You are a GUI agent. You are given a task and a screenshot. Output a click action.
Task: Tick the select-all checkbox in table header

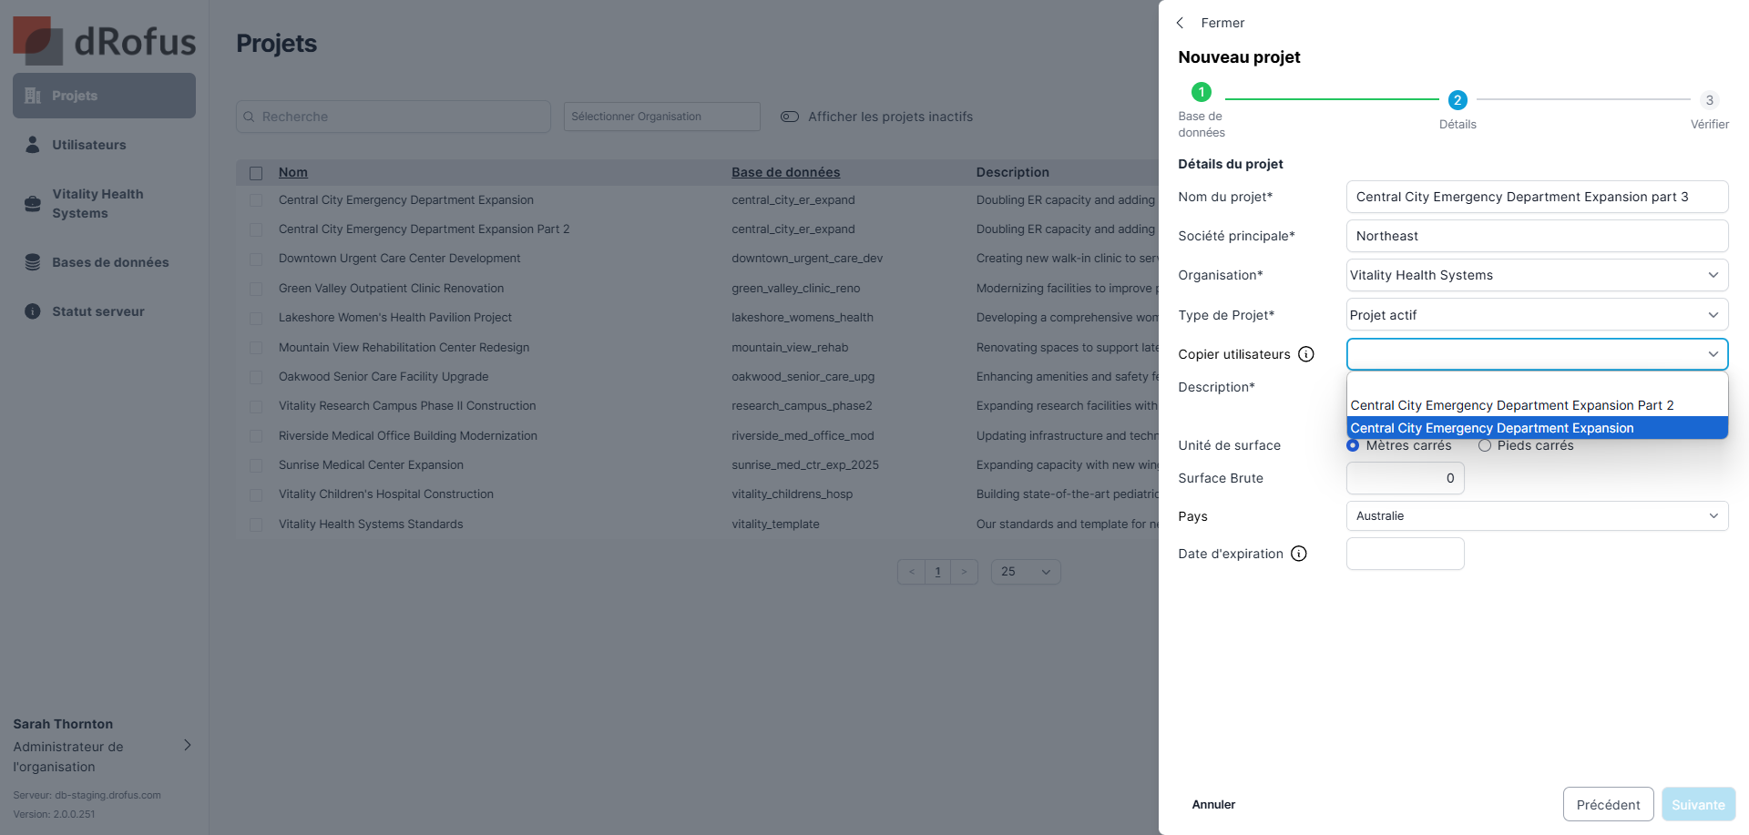[x=256, y=173]
